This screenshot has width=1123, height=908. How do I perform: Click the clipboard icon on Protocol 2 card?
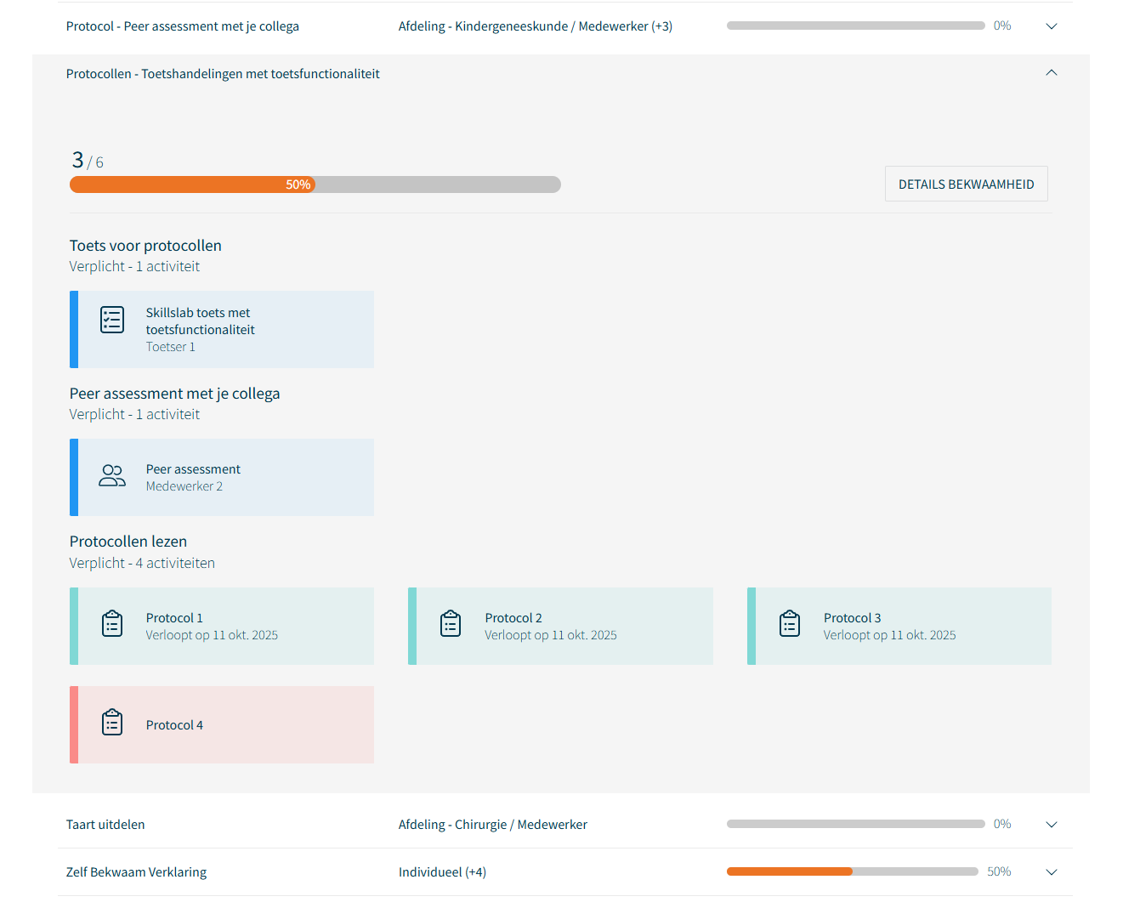click(451, 624)
